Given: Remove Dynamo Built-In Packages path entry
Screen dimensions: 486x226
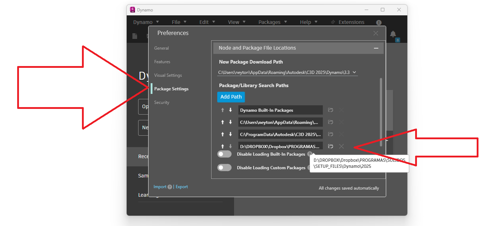Looking at the screenshot, I should [341, 110].
